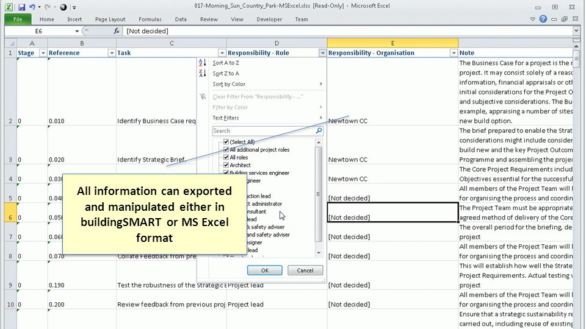Click the Sort A to Z icon
Viewport: 586px width, 329px height.
[202, 63]
